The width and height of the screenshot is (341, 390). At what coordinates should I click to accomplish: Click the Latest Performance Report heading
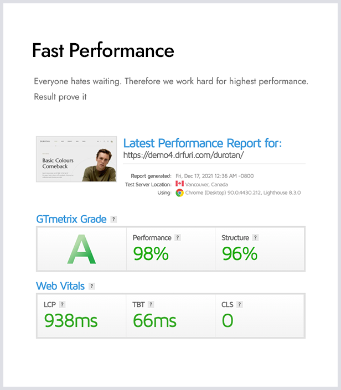tap(202, 143)
